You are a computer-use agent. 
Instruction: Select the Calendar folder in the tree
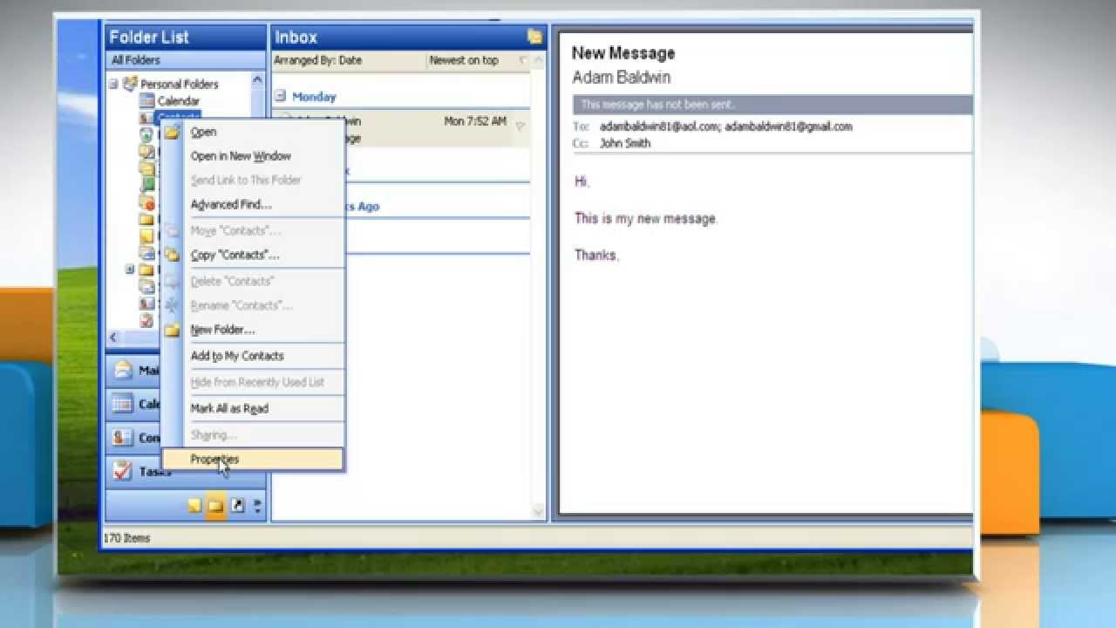(x=178, y=101)
